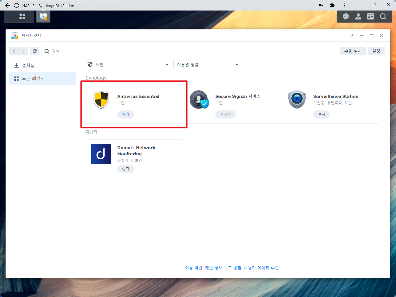Click 설치됨 button for Secure SignIn
Screen dimensions: 396x297
click(x=226, y=114)
